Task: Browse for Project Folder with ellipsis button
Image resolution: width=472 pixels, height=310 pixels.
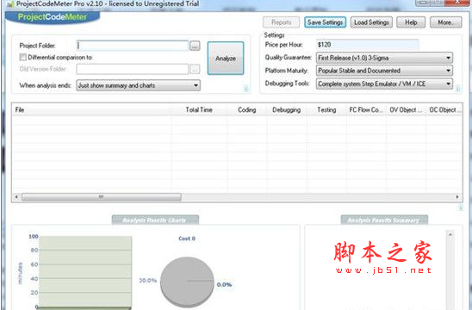Action: click(195, 46)
